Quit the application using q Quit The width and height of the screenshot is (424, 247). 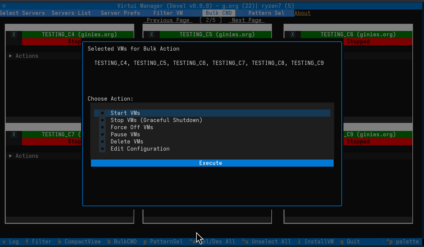(x=350, y=241)
